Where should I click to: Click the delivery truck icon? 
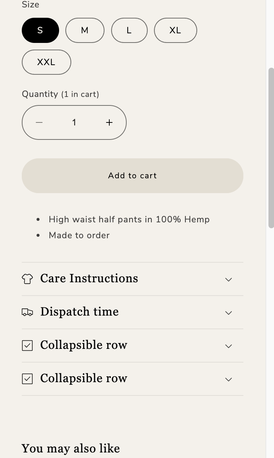(x=27, y=312)
